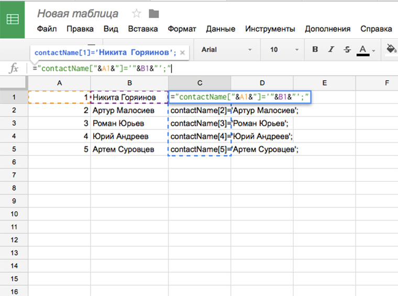Click the document title Новая таблица
Viewport: 398px width, 296px height.
click(78, 14)
